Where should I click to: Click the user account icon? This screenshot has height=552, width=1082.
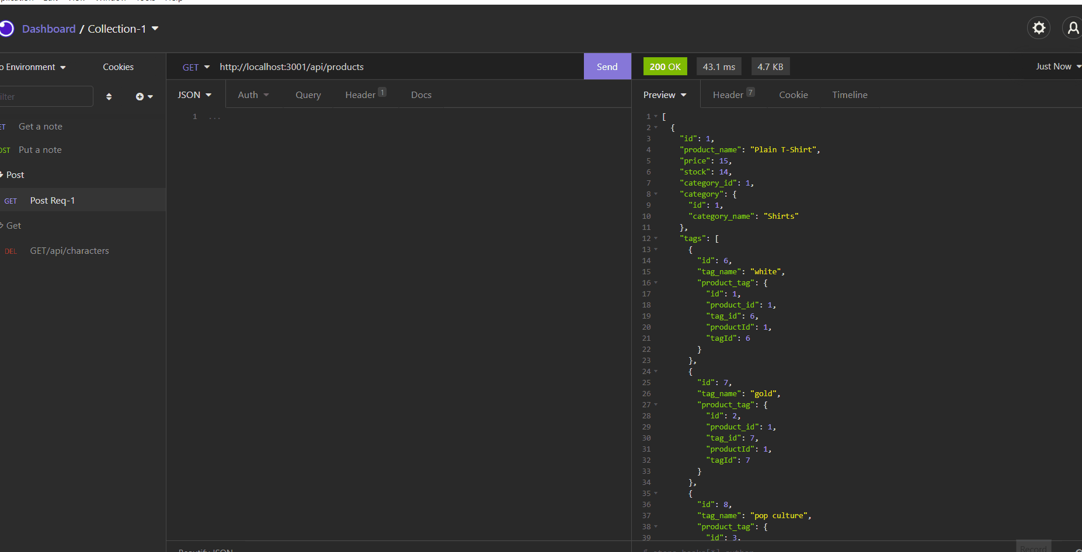[1073, 28]
